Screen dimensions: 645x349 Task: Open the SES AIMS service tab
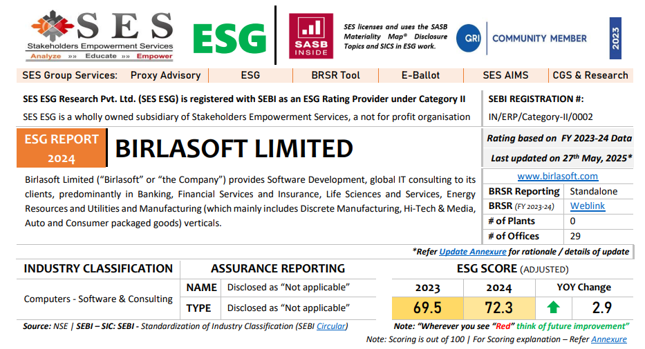coord(505,75)
